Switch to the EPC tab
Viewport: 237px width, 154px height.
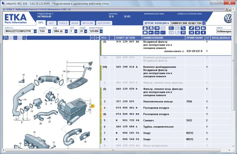(x=41, y=23)
